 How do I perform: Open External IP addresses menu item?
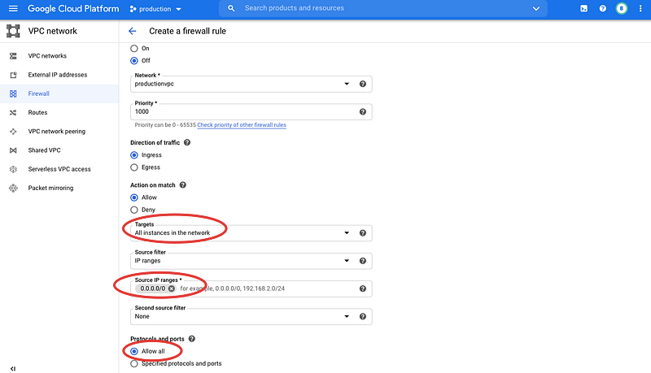click(x=59, y=75)
